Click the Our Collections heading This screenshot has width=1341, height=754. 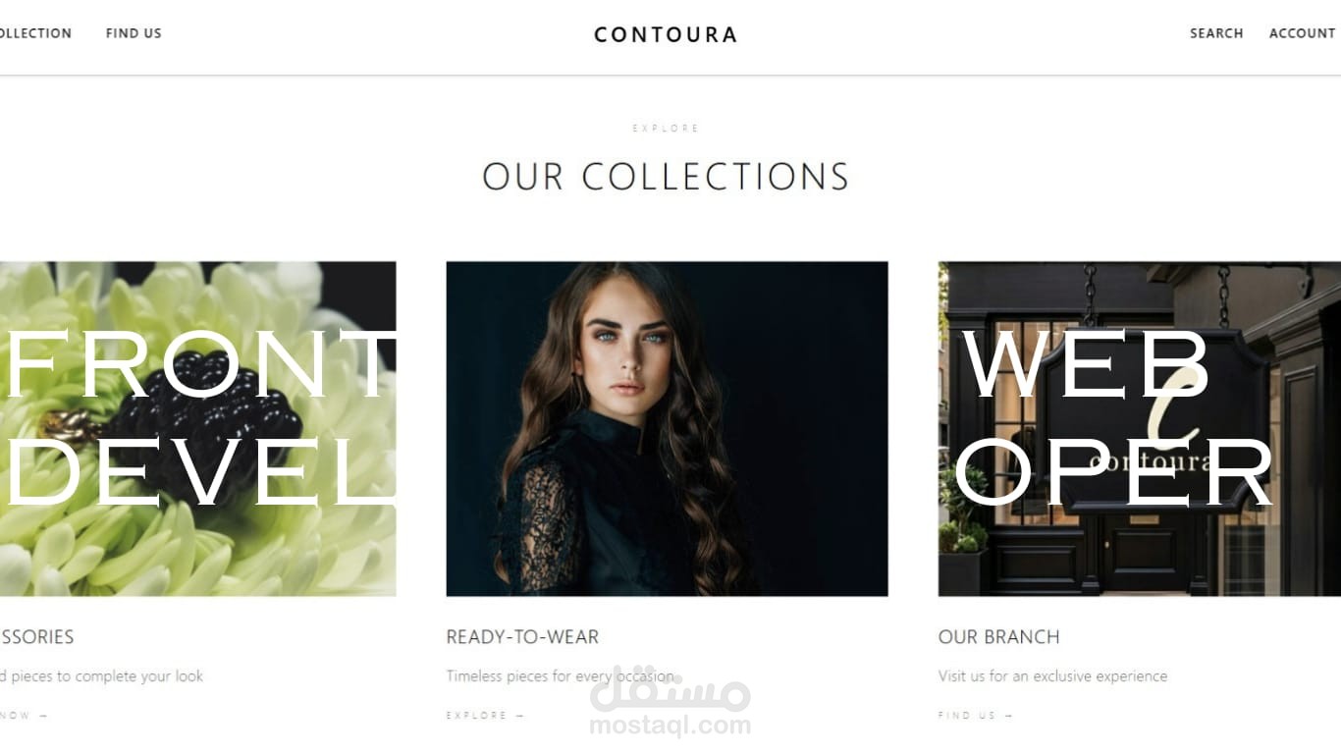pyautogui.click(x=666, y=177)
